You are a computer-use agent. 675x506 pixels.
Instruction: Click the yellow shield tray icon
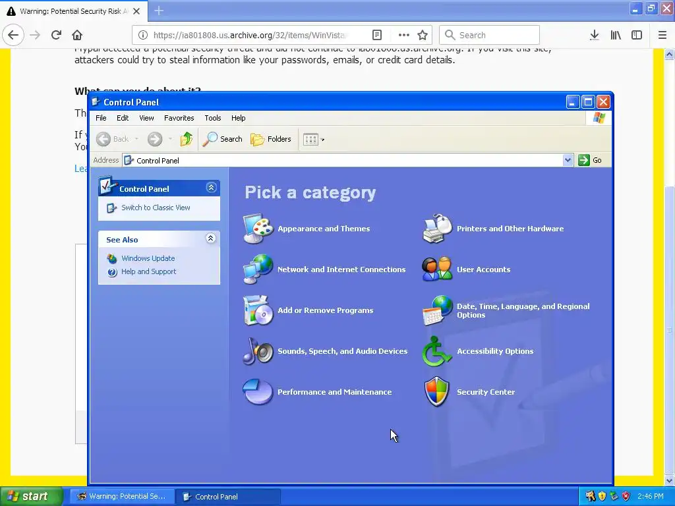point(602,496)
